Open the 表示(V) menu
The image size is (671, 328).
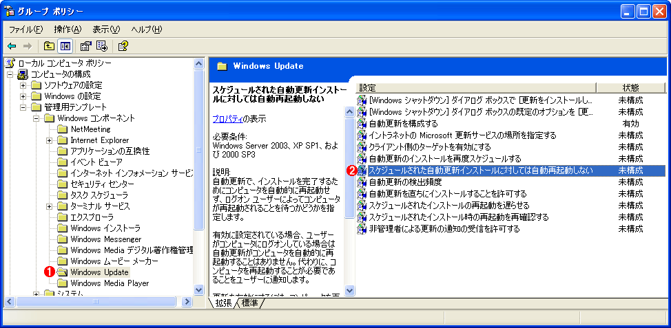click(x=106, y=30)
